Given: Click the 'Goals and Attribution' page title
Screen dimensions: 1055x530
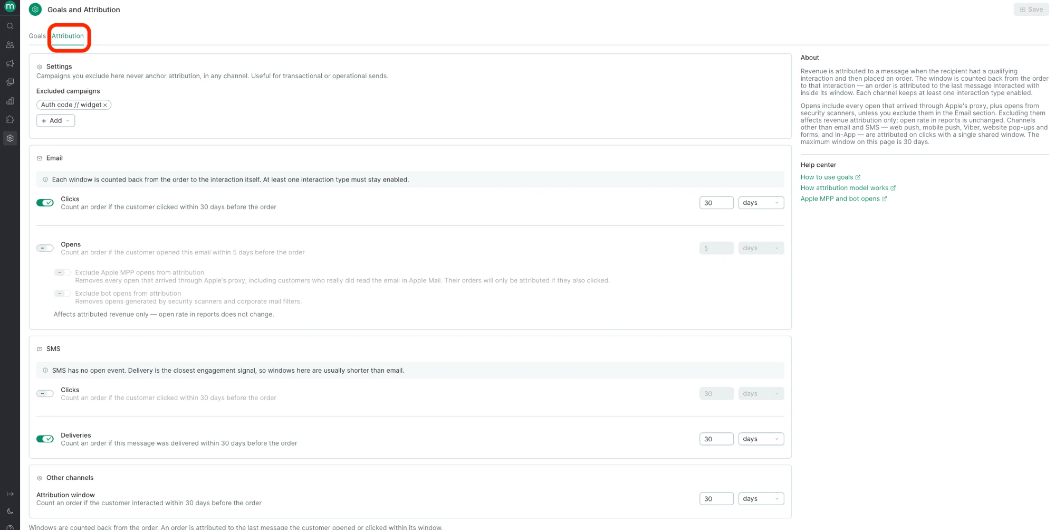Looking at the screenshot, I should tap(84, 10).
